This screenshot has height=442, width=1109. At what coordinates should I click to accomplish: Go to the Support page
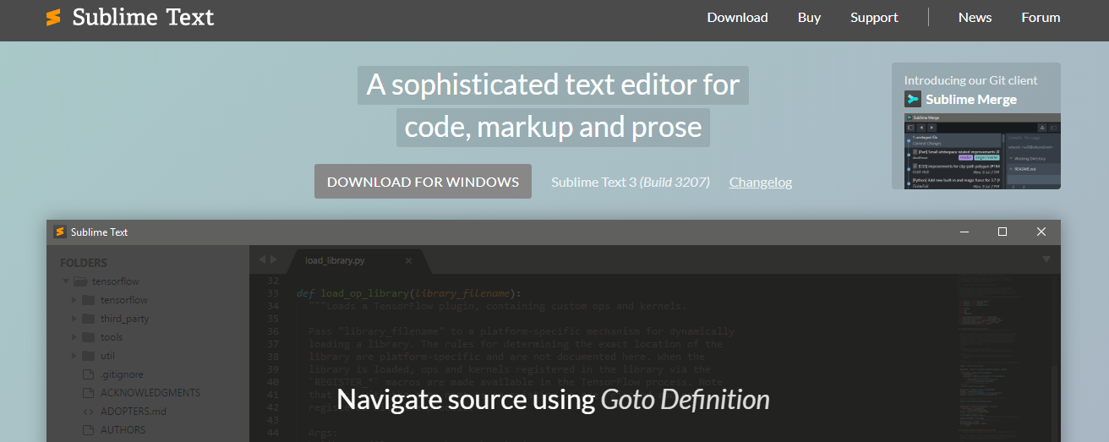(x=874, y=18)
